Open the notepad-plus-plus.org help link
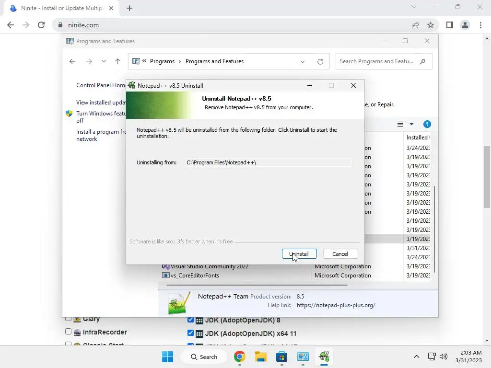The image size is (491, 368). click(x=336, y=305)
